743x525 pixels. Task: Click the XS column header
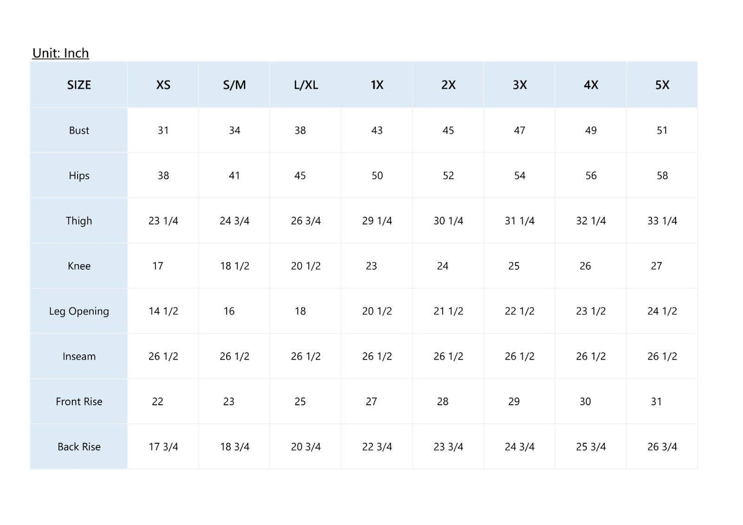click(x=163, y=85)
